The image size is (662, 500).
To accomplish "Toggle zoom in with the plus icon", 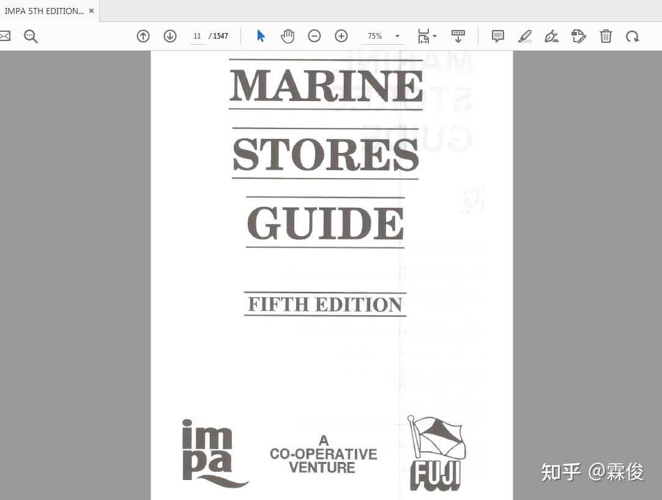I will [341, 36].
